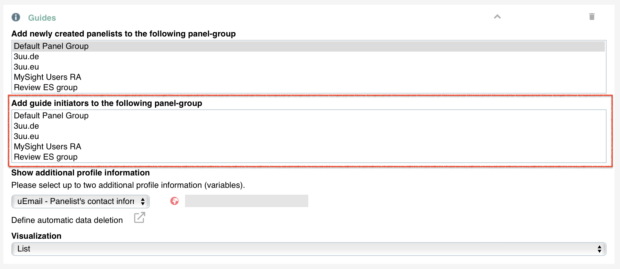The image size is (620, 269).
Task: Click the red globe translation icon
Action: tap(175, 201)
